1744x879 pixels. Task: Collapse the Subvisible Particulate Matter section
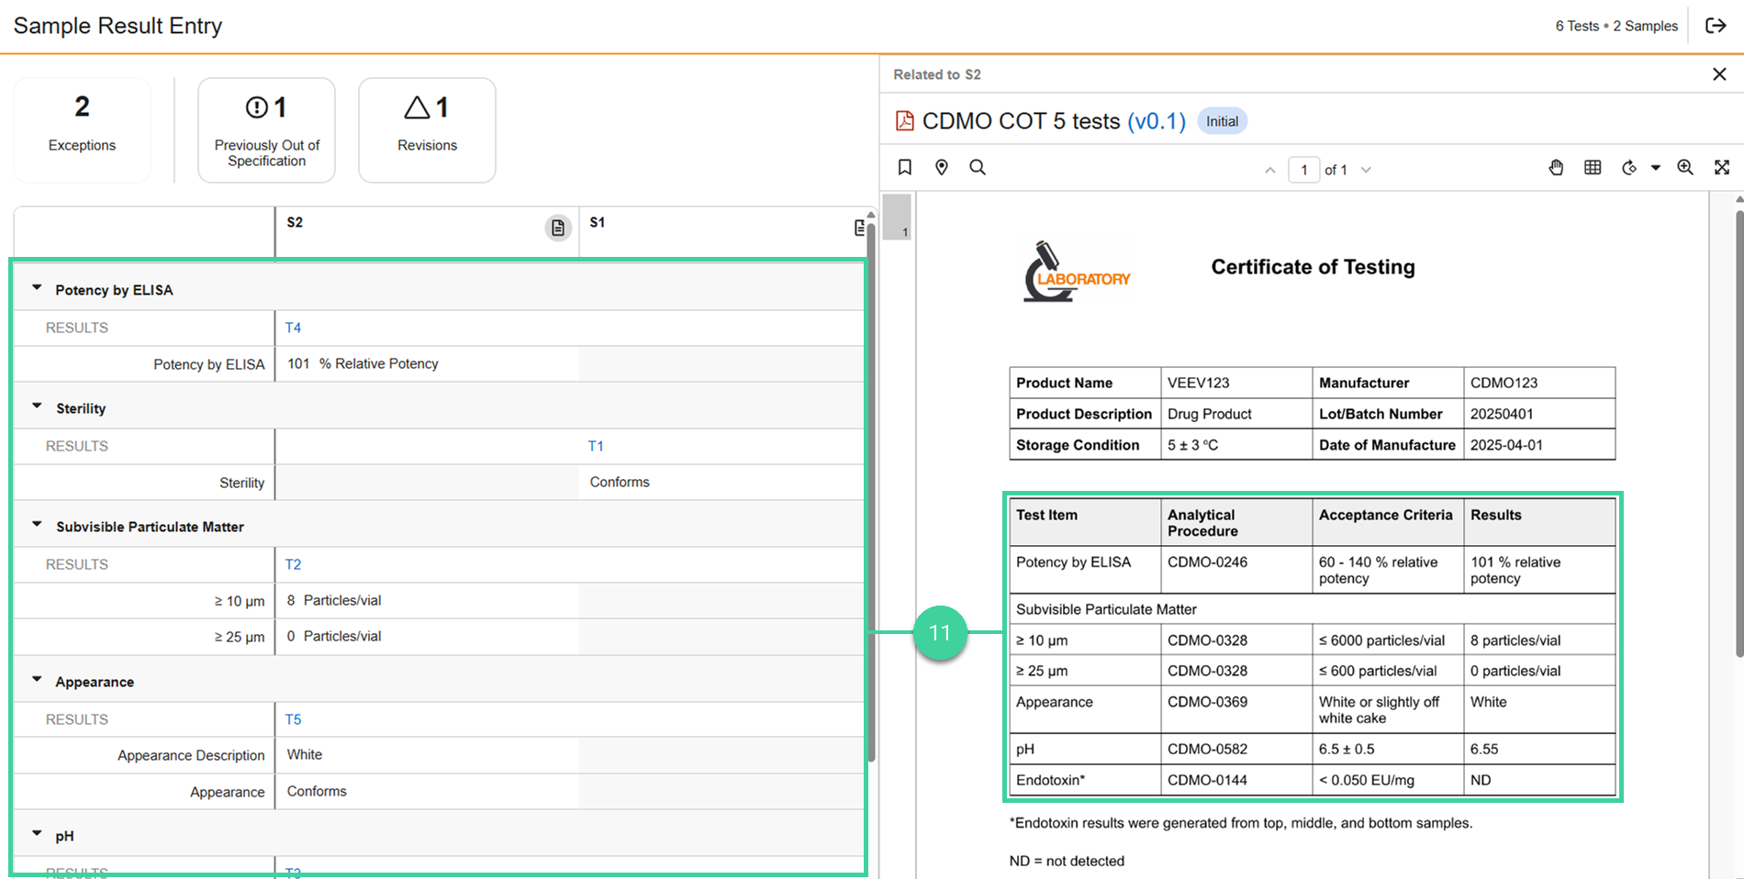point(37,525)
